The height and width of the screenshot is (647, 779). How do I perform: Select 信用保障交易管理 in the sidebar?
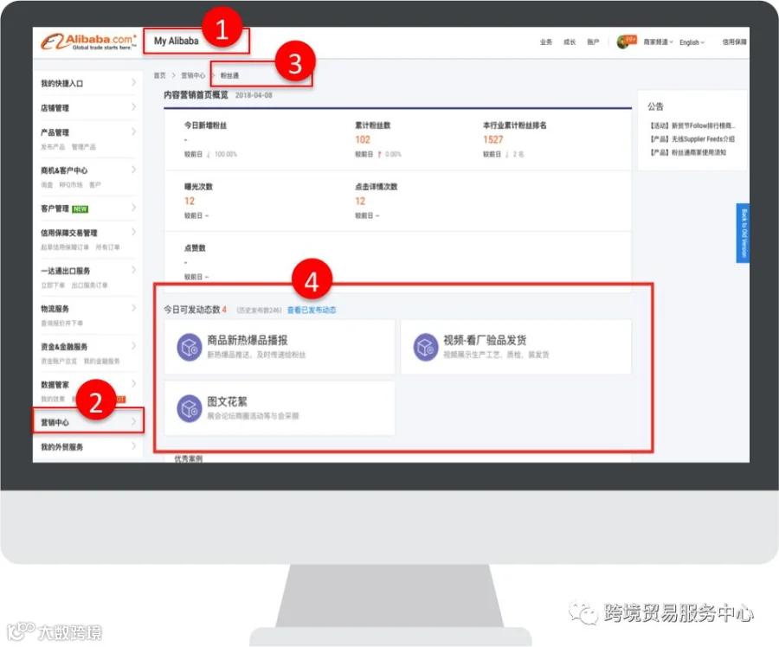tap(69, 233)
